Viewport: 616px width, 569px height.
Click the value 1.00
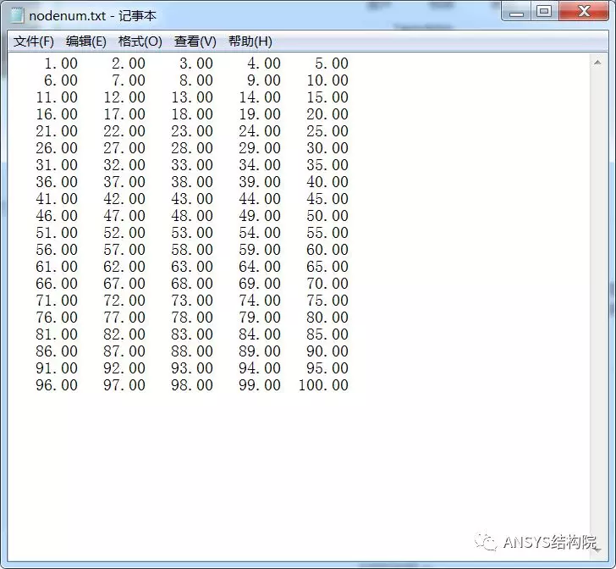61,64
